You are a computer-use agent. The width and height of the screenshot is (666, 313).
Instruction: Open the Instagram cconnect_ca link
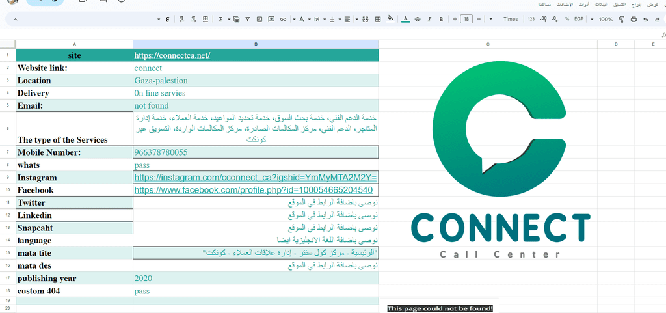pyautogui.click(x=256, y=178)
